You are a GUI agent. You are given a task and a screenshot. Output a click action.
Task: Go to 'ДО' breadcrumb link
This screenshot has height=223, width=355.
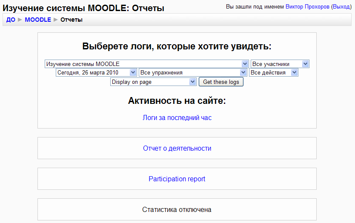11,20
